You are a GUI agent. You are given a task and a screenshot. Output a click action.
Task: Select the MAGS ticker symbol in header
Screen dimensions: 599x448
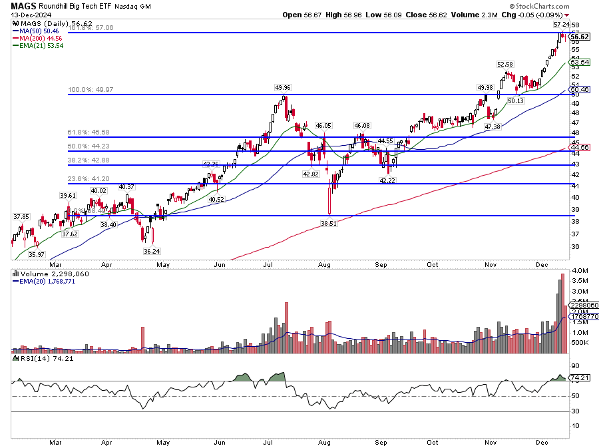(24, 6)
